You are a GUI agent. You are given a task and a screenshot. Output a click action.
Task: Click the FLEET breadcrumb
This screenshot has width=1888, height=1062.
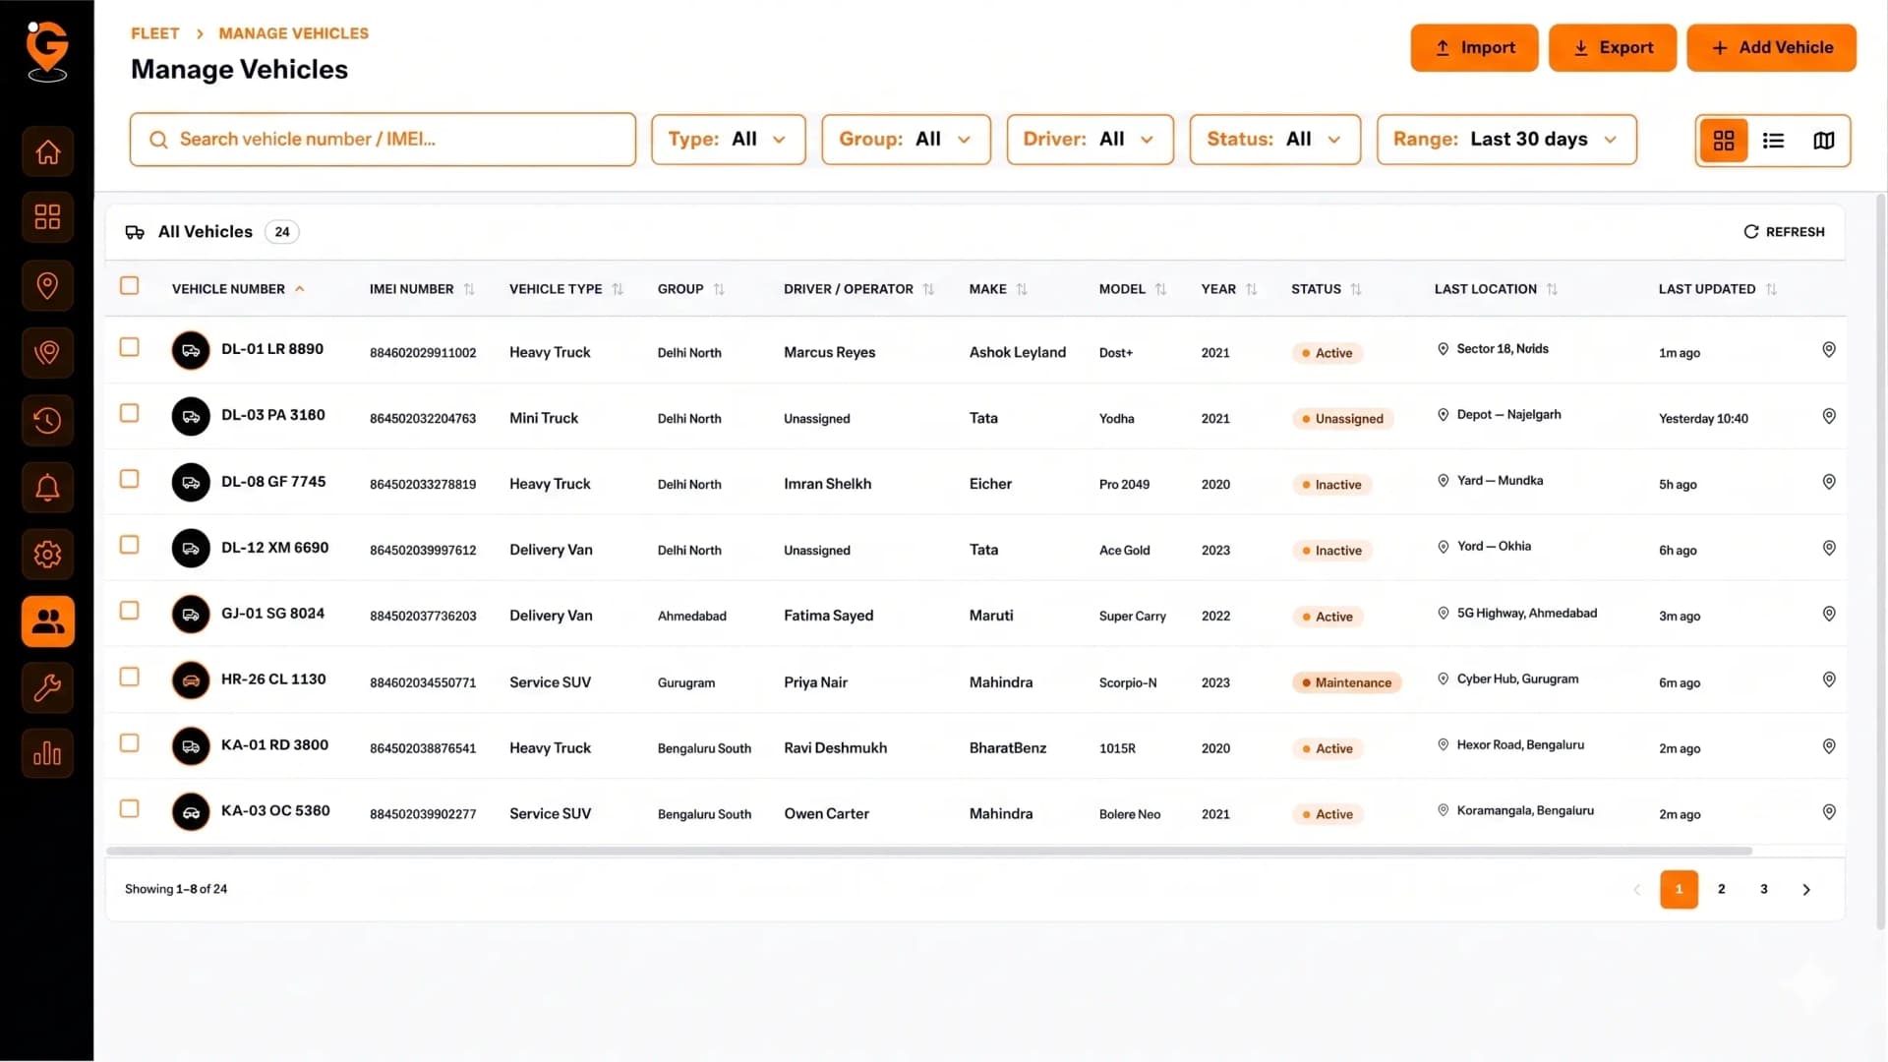[155, 33]
